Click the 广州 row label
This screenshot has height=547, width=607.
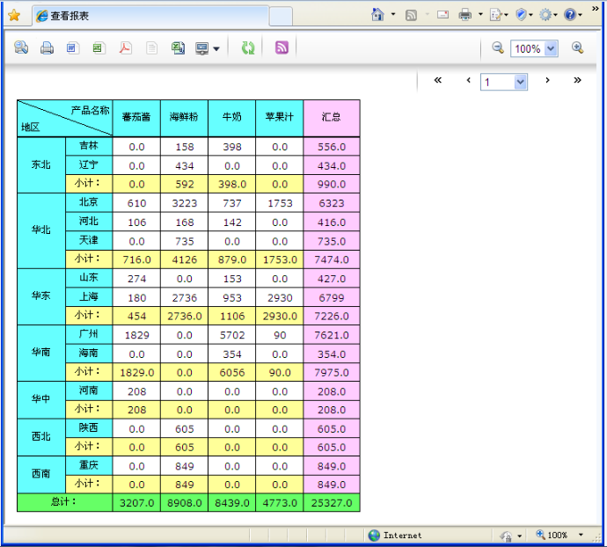point(89,334)
